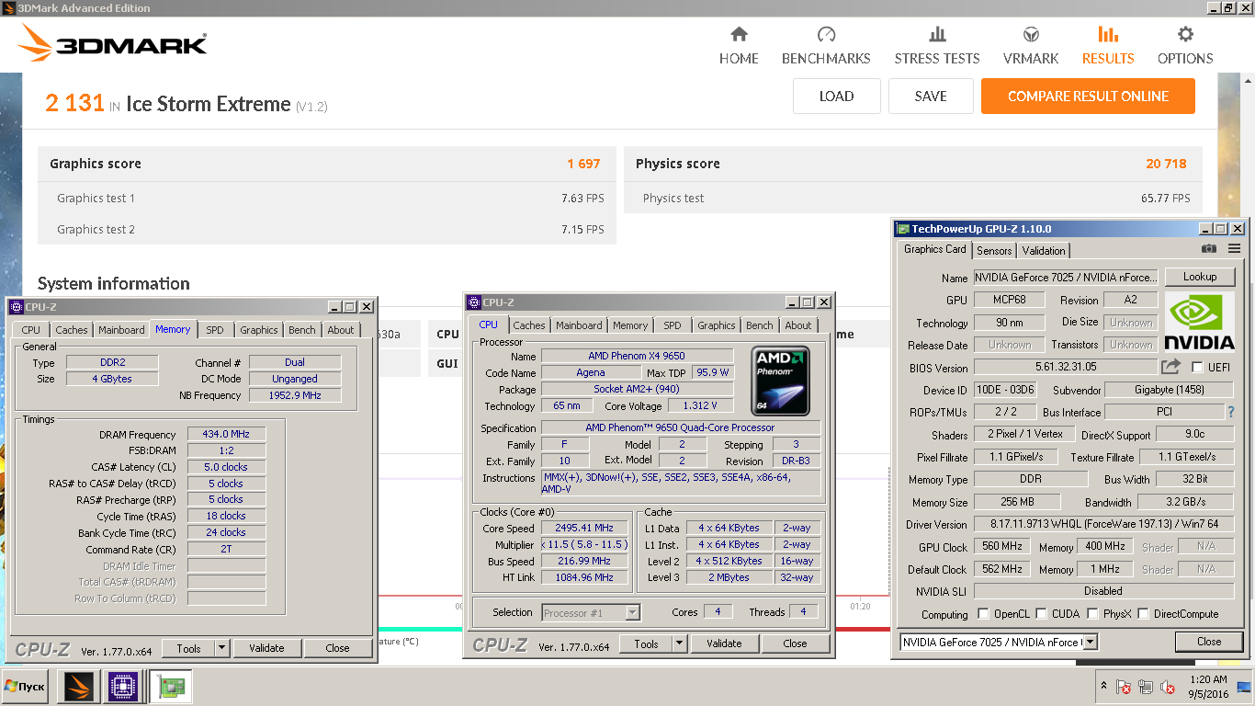Switch to Mainboard tab in CPU-Z Memory window
Viewport: 1255px width, 706px height.
coord(121,330)
